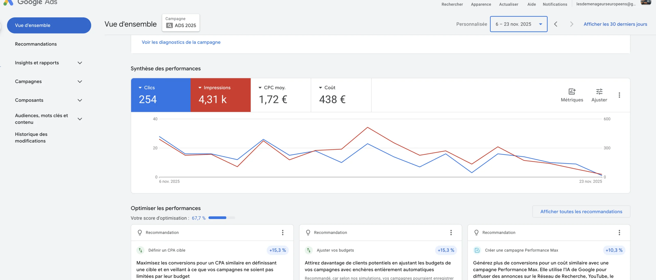Viewport: 656px width, 280px height.
Task: Click Voir les diagnostics de la campagne
Action: [x=181, y=42]
